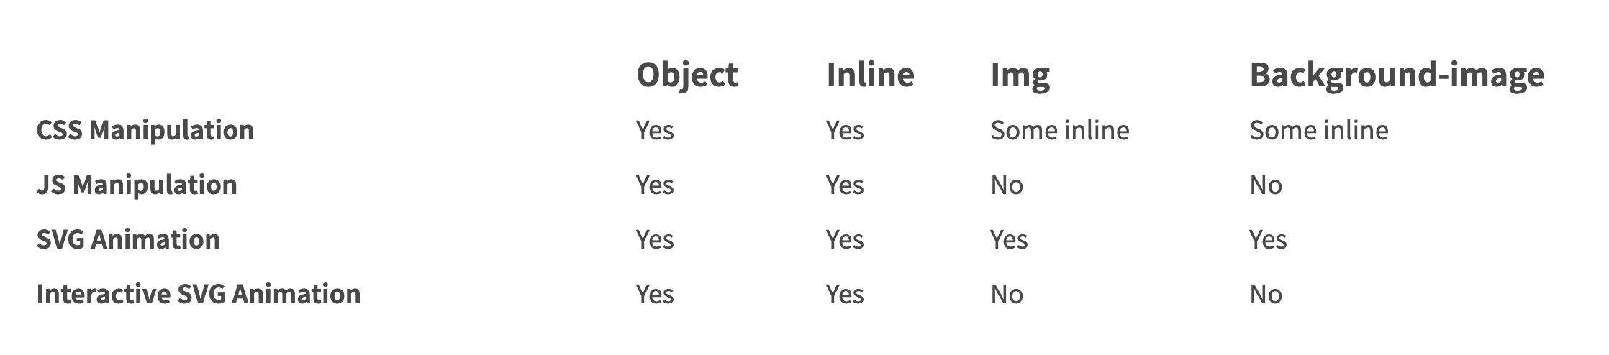1609x355 pixels.
Task: Select the CSS Manipulation row label
Action: (x=145, y=131)
